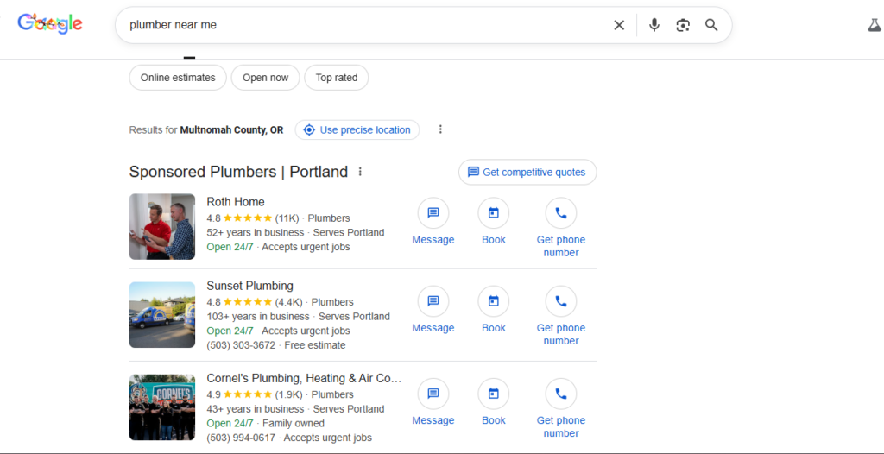Click Cornel's (1.9K) reviews count
Image resolution: width=884 pixels, height=454 pixels.
tap(288, 394)
